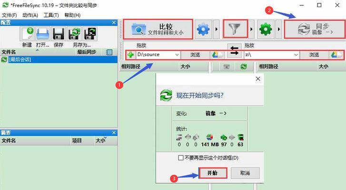Click Save As sync configuration icon
This screenshot has height=190, width=346.
coord(74,34)
